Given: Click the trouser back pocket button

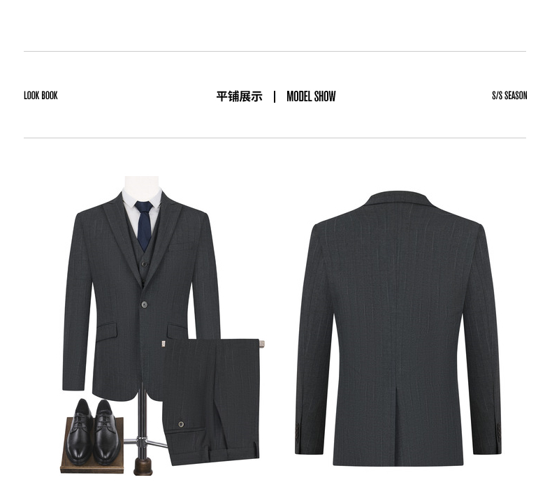Looking at the screenshot, I should [181, 424].
